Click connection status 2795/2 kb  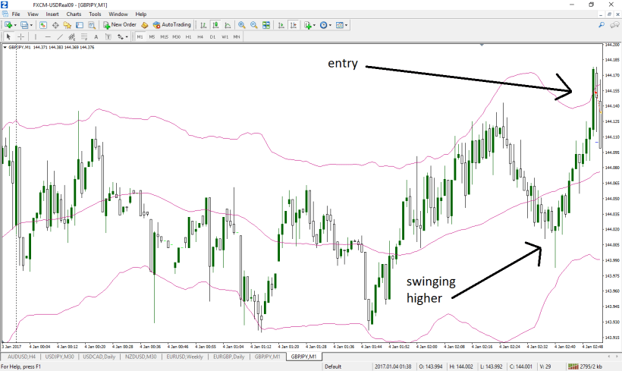[585, 366]
